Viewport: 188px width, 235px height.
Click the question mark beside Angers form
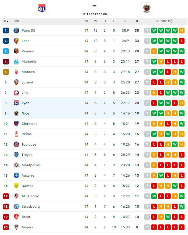pyautogui.click(x=147, y=227)
